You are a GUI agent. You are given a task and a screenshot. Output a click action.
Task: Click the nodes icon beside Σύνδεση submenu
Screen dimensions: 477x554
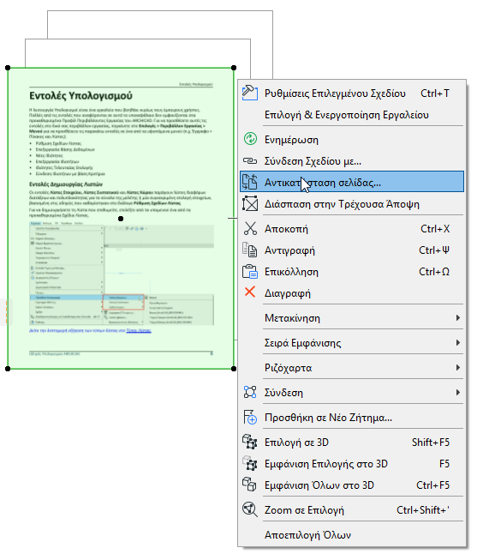tap(250, 392)
